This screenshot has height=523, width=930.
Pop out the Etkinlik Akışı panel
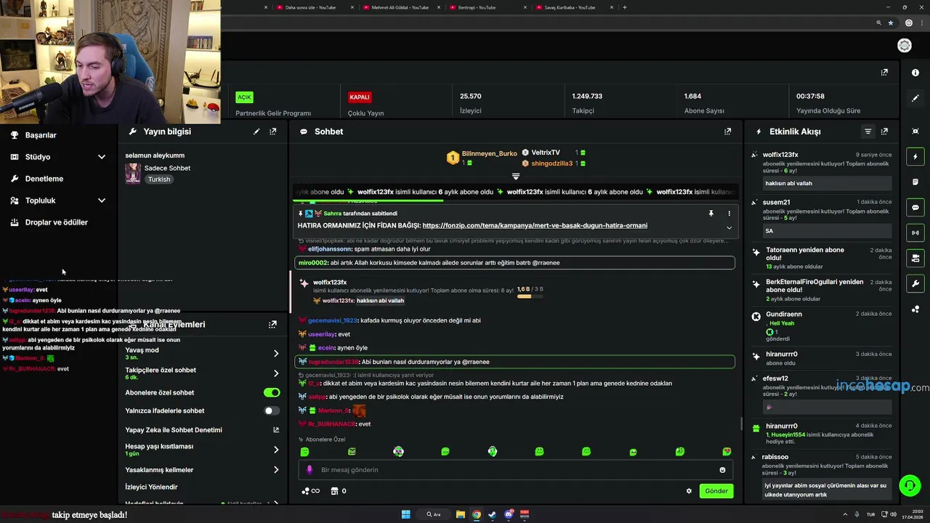(x=884, y=131)
